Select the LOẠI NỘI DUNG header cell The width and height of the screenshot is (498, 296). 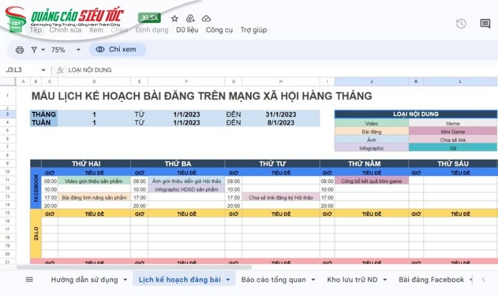(416, 114)
